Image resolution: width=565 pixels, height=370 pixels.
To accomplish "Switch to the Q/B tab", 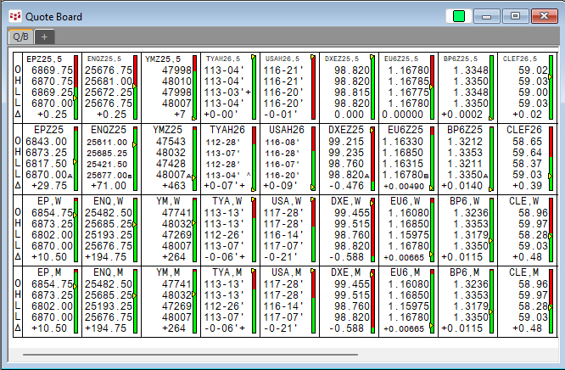I will click(19, 36).
